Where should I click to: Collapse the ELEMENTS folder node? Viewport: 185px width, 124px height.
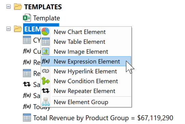pos(9,29)
